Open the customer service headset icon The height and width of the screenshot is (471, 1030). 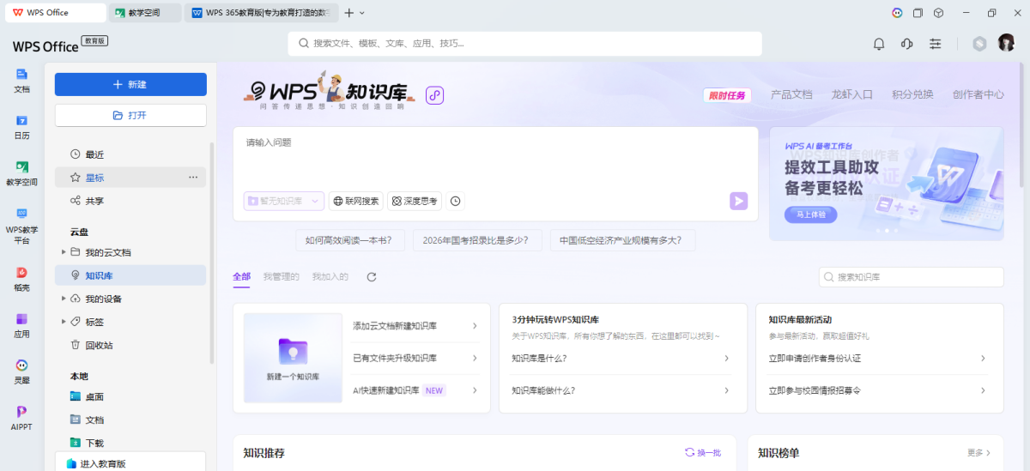pyautogui.click(x=906, y=44)
